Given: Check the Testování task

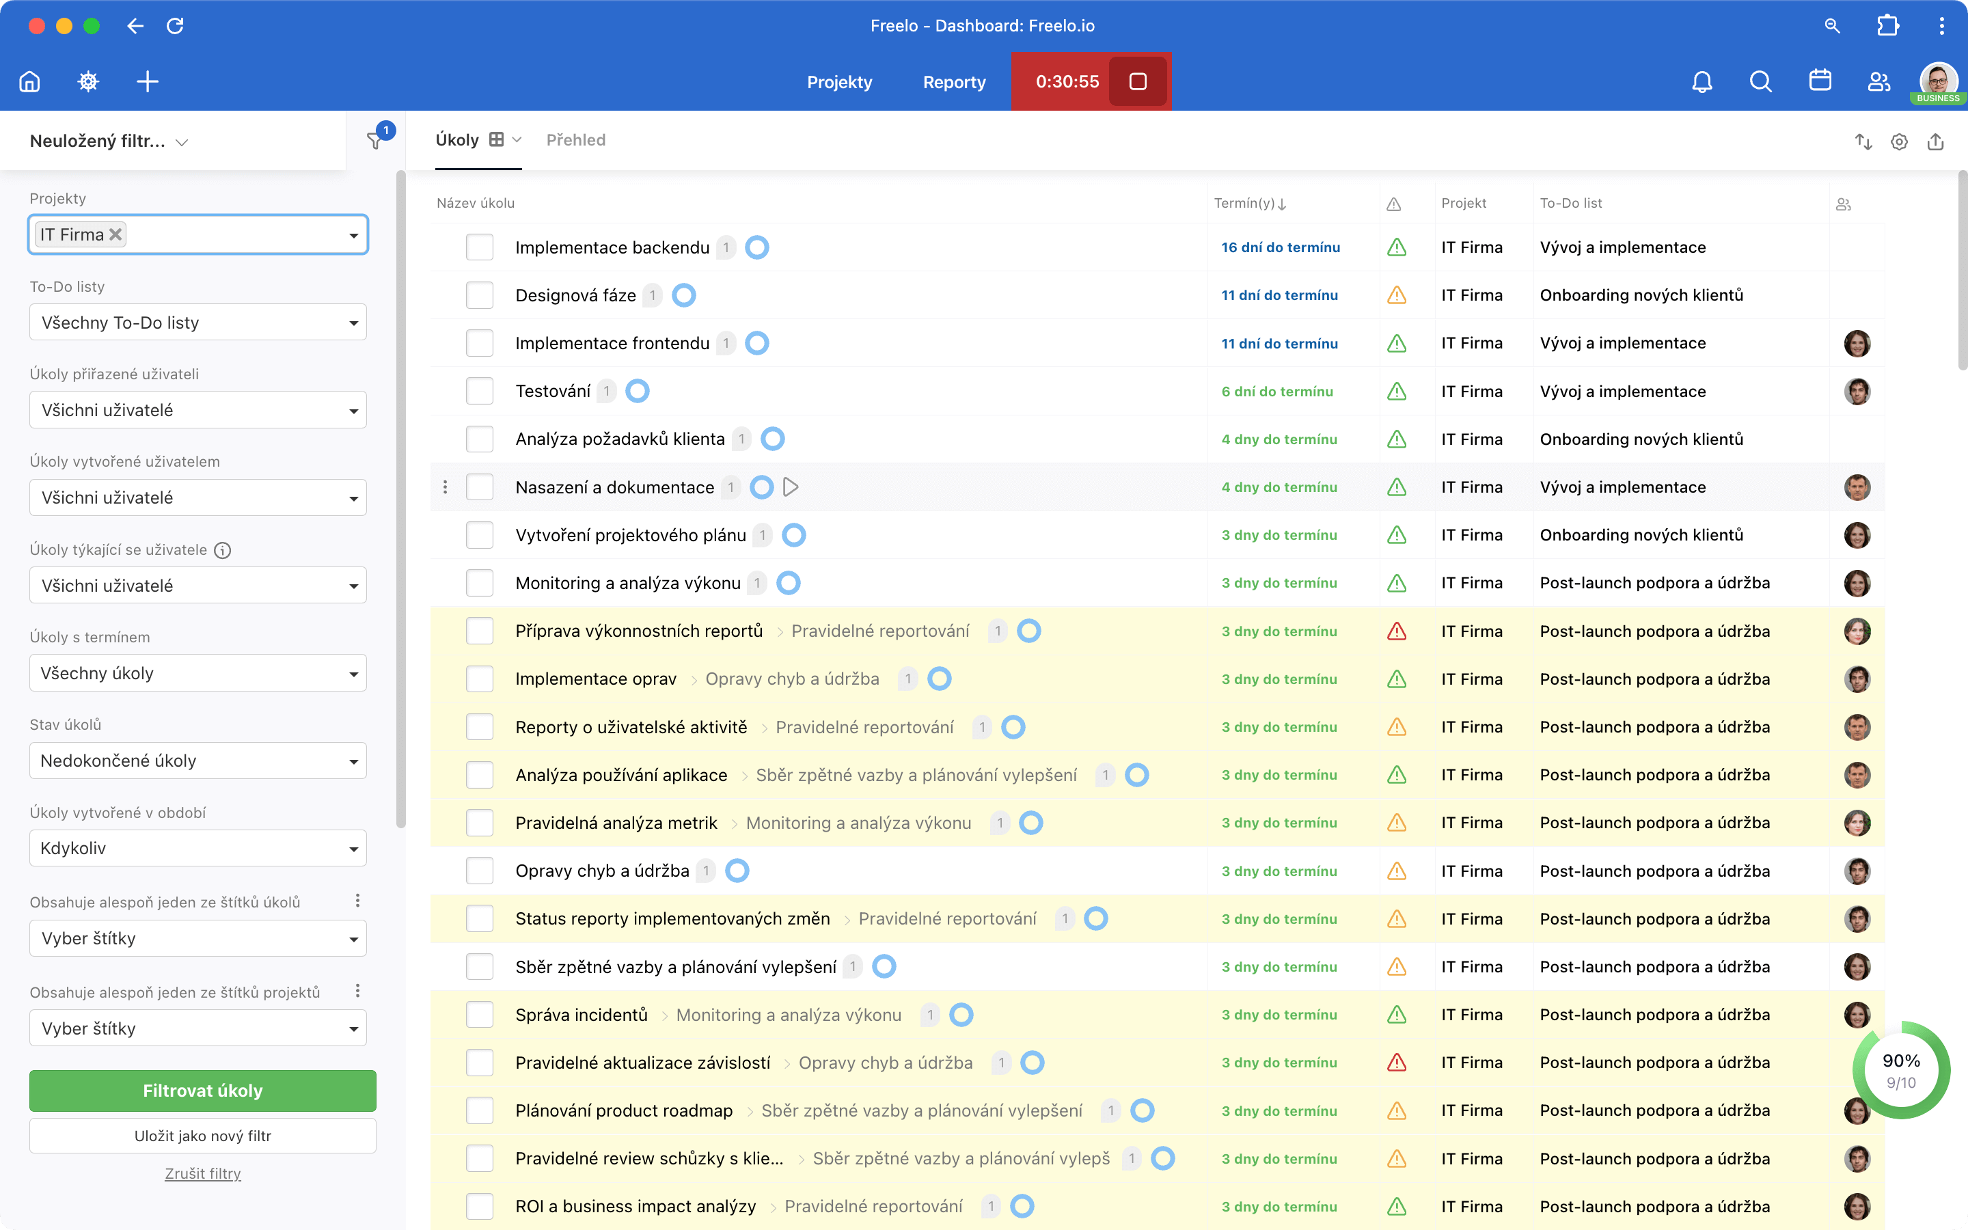Looking at the screenshot, I should tap(480, 392).
